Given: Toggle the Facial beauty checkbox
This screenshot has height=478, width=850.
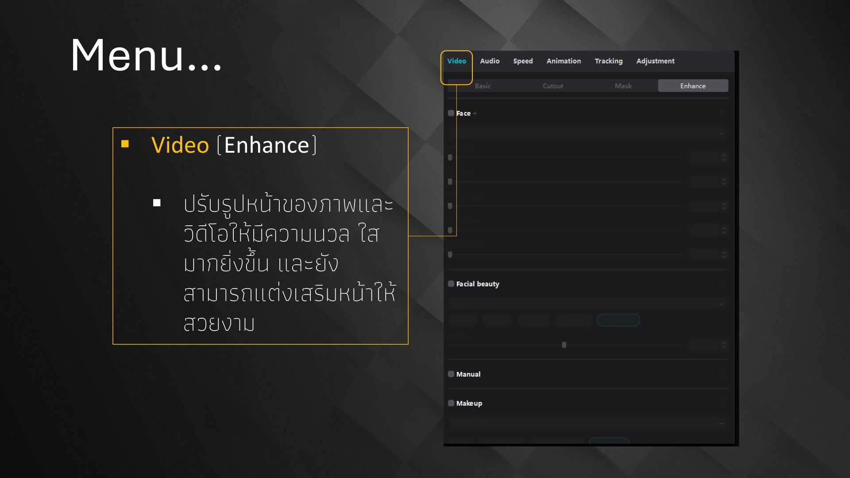Looking at the screenshot, I should pyautogui.click(x=451, y=284).
